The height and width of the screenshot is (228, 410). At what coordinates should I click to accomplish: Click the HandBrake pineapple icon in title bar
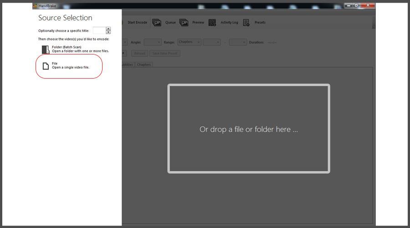click(35, 6)
